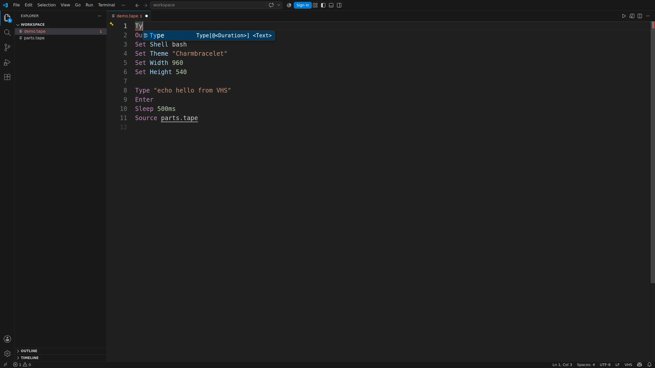Viewport: 655px width, 368px height.
Task: Open the chat icon beside search bar
Action: pos(271,5)
